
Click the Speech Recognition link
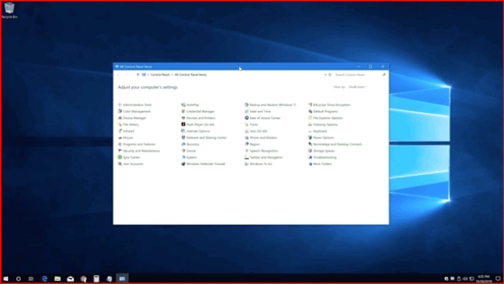point(264,150)
